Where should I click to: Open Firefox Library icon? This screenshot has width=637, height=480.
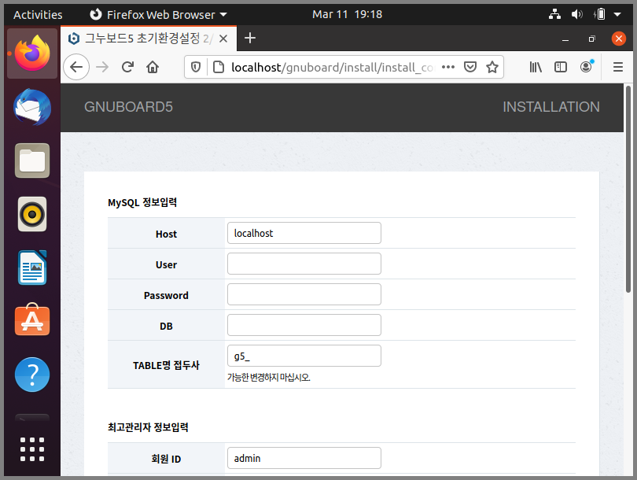click(536, 67)
